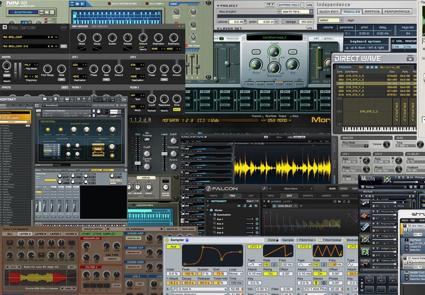Switch to the QUICK EDIT tab in Independence
This screenshot has height=295, width=425.
tap(329, 11)
